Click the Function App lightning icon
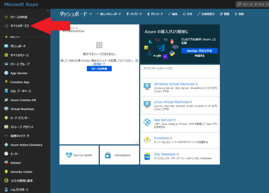The width and height of the screenshot is (269, 193). click(x=6, y=82)
